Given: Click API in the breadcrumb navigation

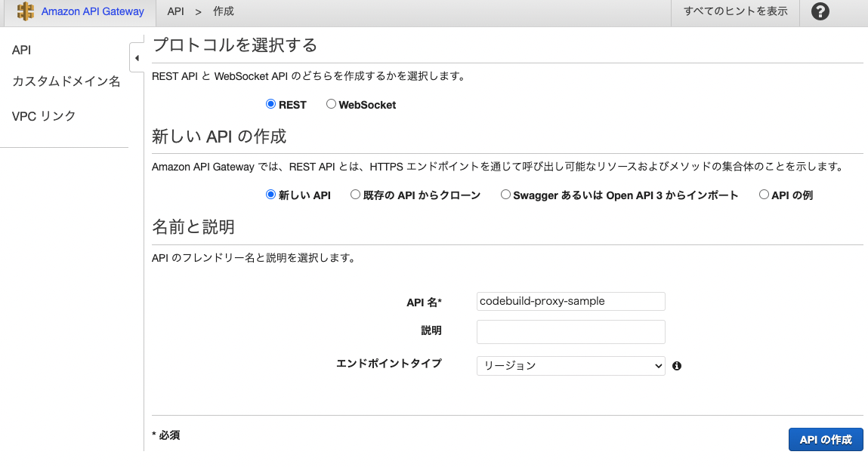Looking at the screenshot, I should pyautogui.click(x=176, y=11).
